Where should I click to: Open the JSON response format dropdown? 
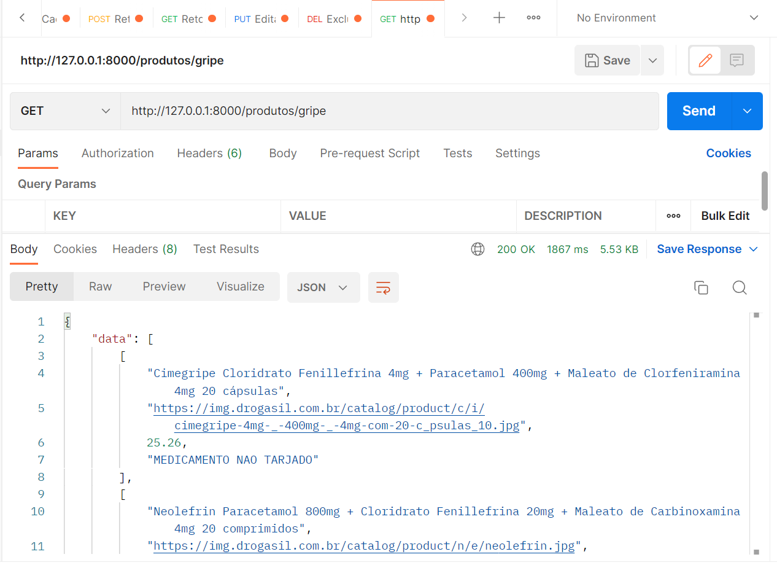[x=323, y=287]
